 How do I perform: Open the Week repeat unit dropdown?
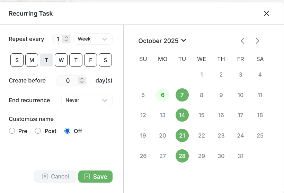[x=93, y=39]
